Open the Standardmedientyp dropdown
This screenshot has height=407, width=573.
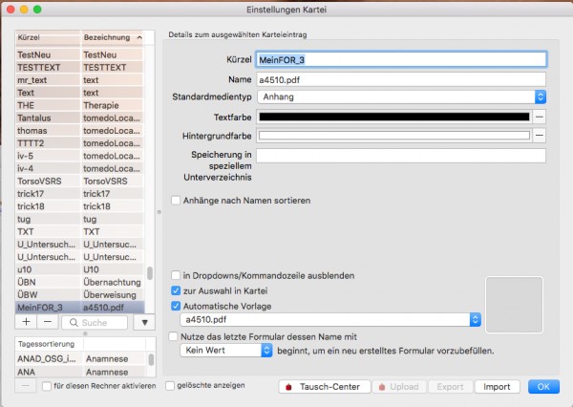pos(402,96)
